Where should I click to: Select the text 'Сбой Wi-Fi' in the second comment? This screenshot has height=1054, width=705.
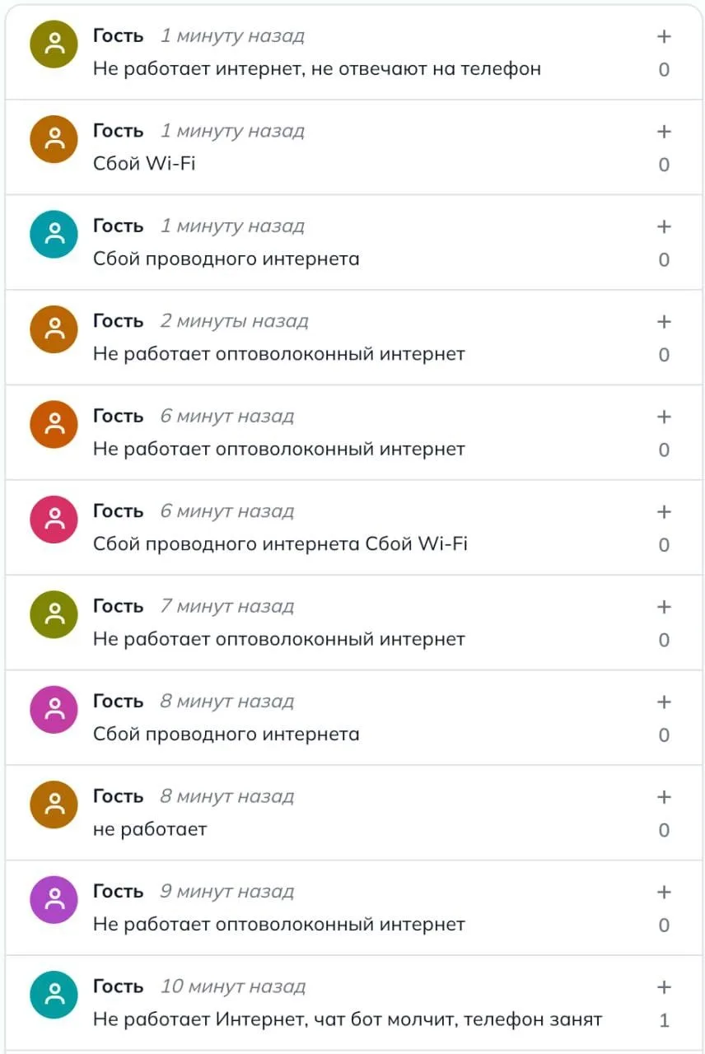[144, 163]
